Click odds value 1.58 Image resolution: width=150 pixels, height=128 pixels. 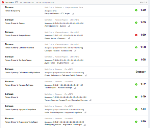143,47
